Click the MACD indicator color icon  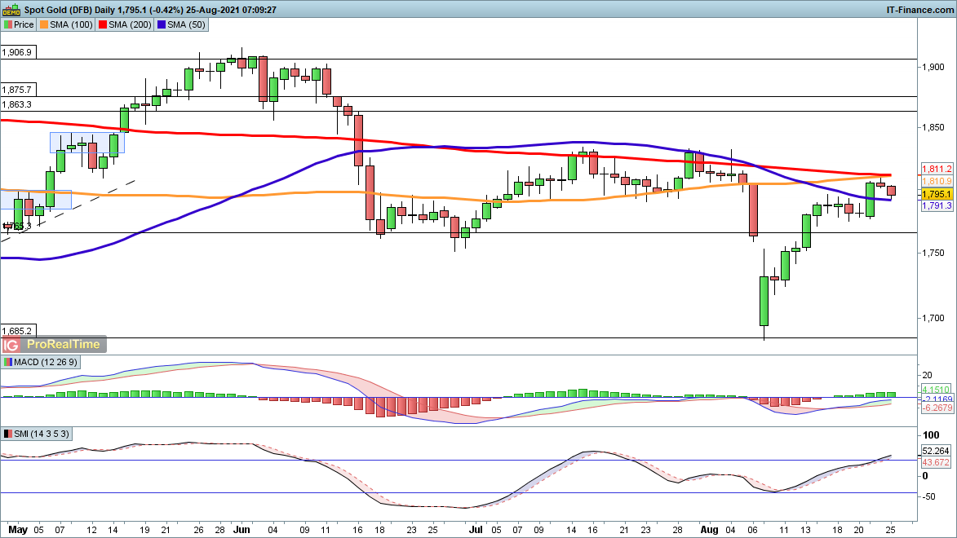[8, 362]
